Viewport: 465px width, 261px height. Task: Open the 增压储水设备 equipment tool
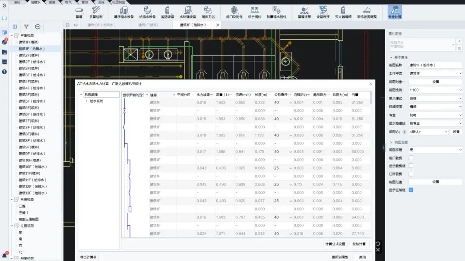(123, 13)
